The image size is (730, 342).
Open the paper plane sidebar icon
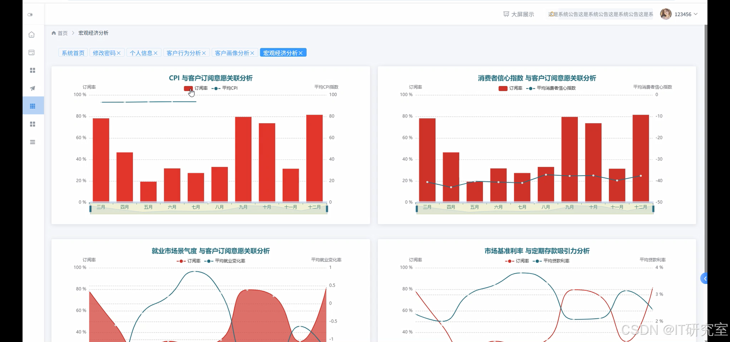pos(32,88)
